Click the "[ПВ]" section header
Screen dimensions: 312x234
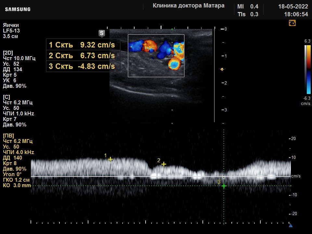(8, 136)
